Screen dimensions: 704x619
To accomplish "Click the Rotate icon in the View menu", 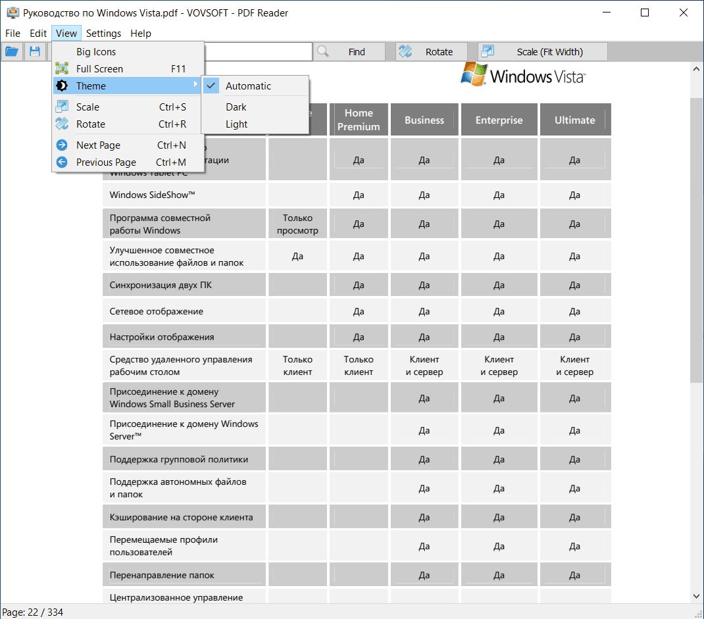I will tap(61, 124).
